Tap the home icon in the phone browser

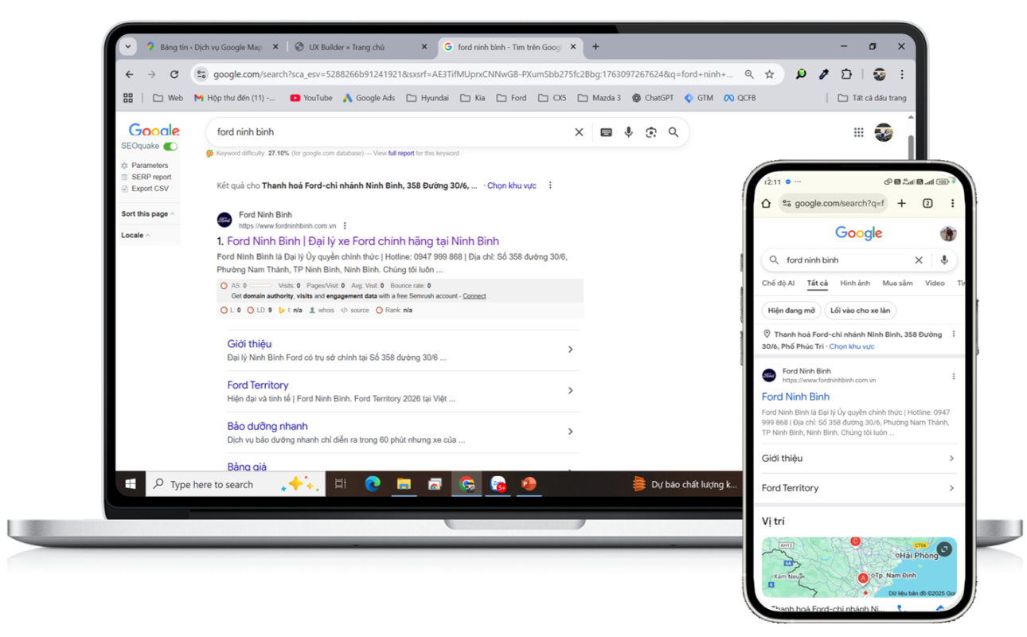pyautogui.click(x=766, y=203)
